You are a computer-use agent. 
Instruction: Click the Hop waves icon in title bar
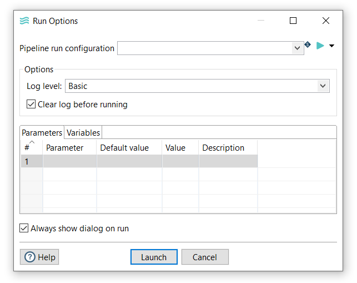click(24, 21)
